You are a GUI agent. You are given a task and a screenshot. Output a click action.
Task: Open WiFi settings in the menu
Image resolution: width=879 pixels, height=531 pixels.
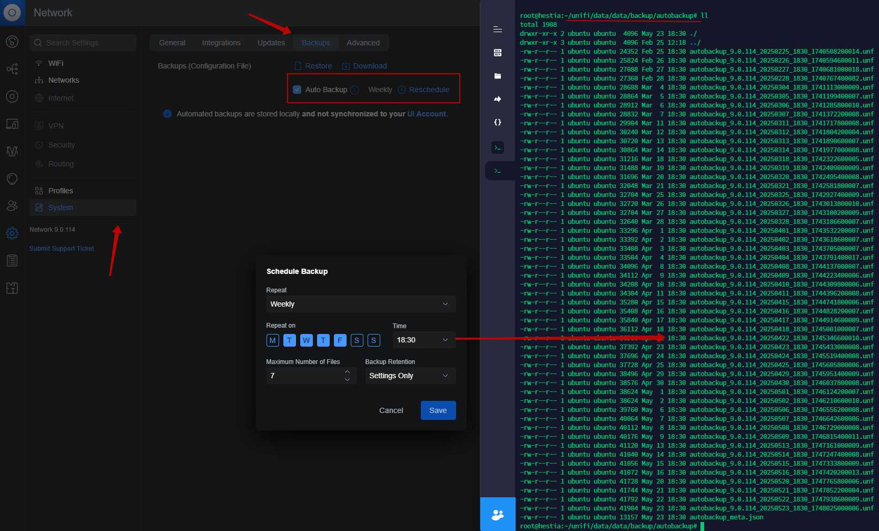83,63
